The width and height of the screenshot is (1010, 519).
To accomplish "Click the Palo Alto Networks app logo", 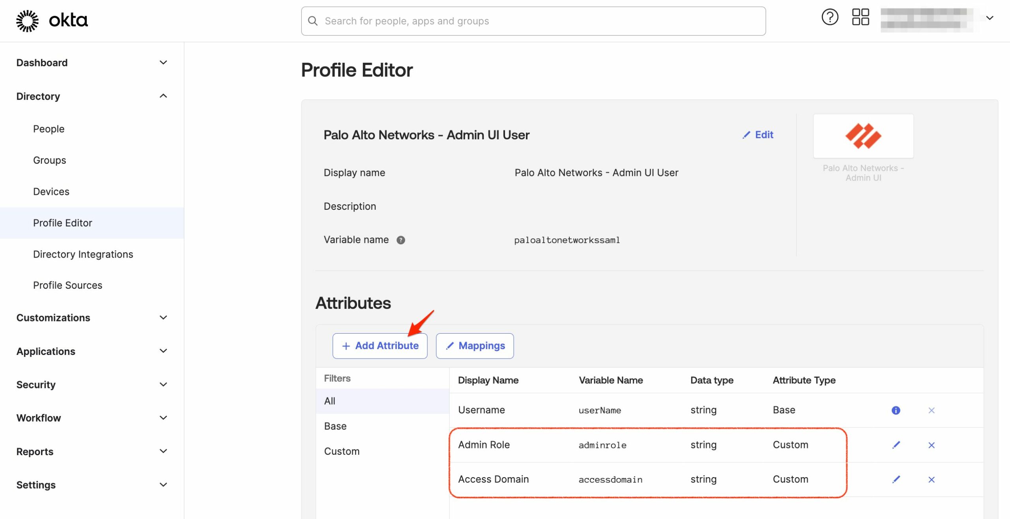I will (x=863, y=136).
